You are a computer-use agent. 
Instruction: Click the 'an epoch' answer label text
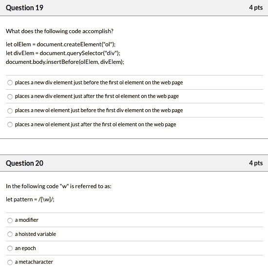[x=25, y=248]
